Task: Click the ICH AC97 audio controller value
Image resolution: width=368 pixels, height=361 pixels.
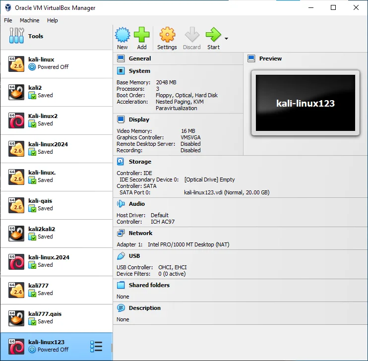Action: click(x=163, y=222)
